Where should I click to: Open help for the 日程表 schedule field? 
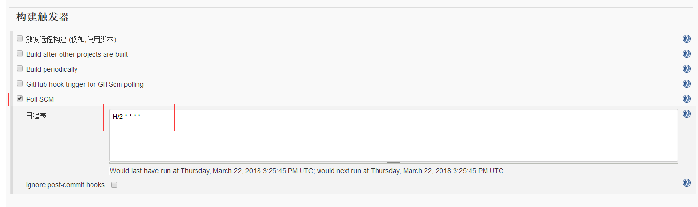686,114
